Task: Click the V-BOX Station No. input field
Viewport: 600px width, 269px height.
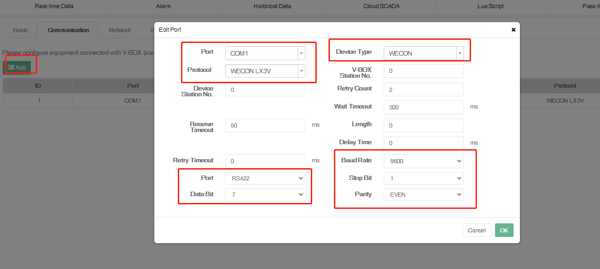Action: click(424, 71)
